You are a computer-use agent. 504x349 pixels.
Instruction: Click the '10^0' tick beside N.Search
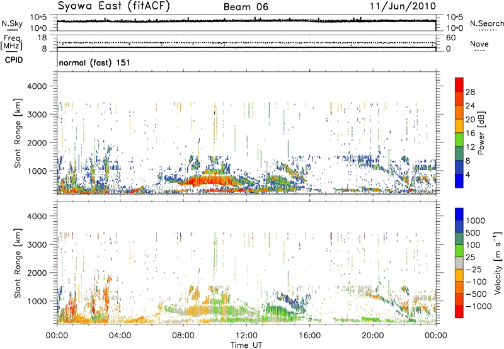tap(455, 28)
